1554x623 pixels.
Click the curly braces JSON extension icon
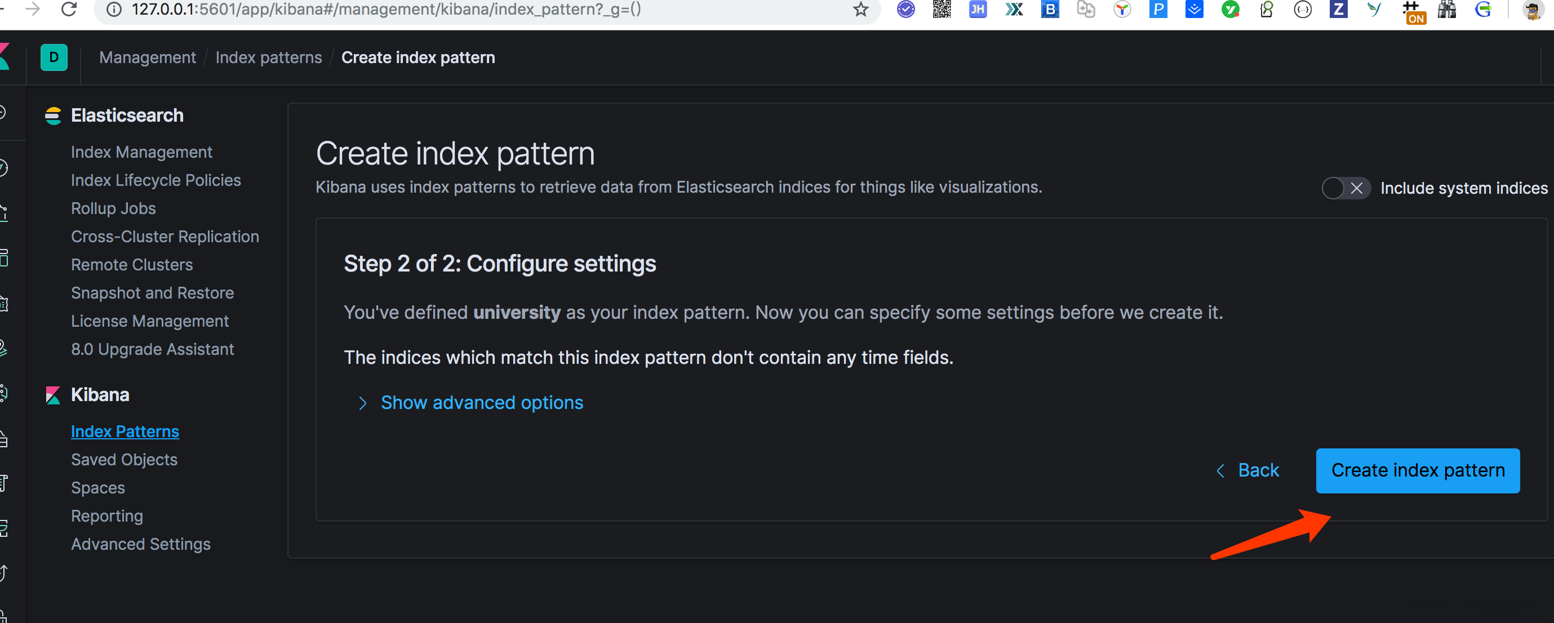1303,10
